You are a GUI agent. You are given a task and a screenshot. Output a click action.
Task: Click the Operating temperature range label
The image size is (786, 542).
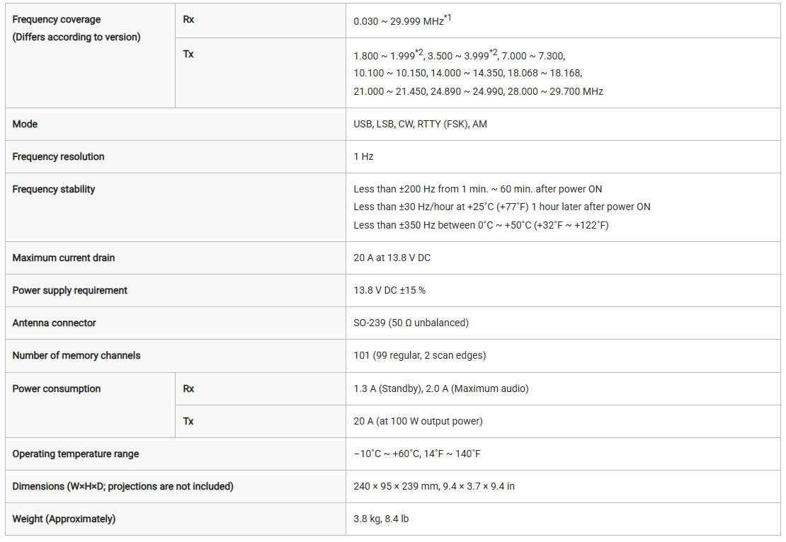pos(76,454)
